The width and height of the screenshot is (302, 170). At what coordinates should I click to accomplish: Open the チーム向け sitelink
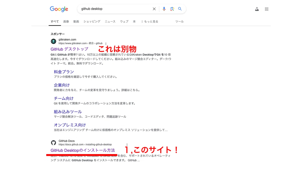click(x=64, y=98)
